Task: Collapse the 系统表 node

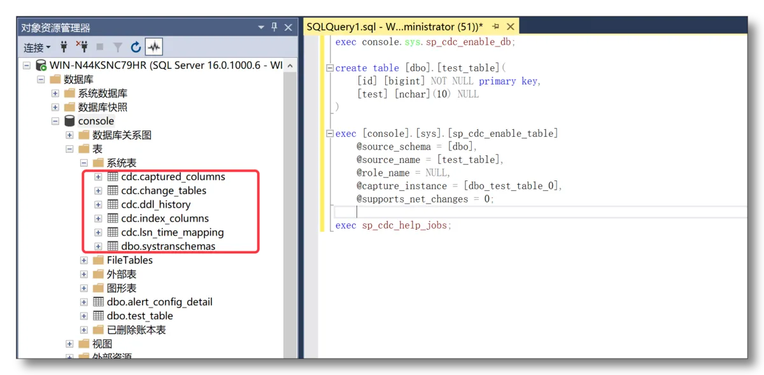Action: coord(84,163)
